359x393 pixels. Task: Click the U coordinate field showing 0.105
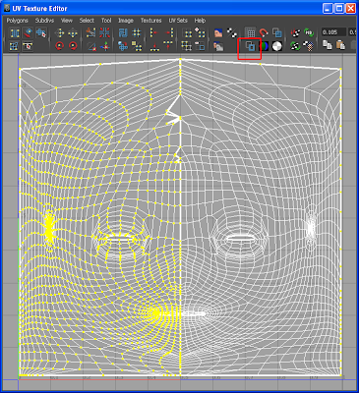(333, 32)
